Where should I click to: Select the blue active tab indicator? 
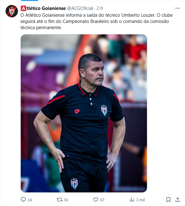(30, 0)
